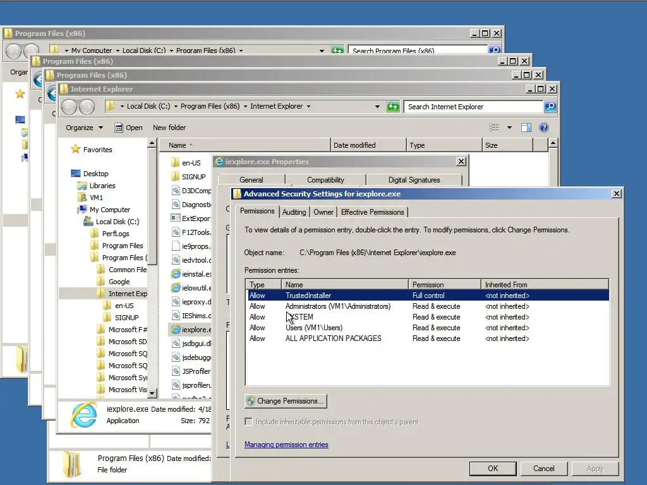Click the folder icon in address bar
The image size is (647, 485).
(x=110, y=106)
